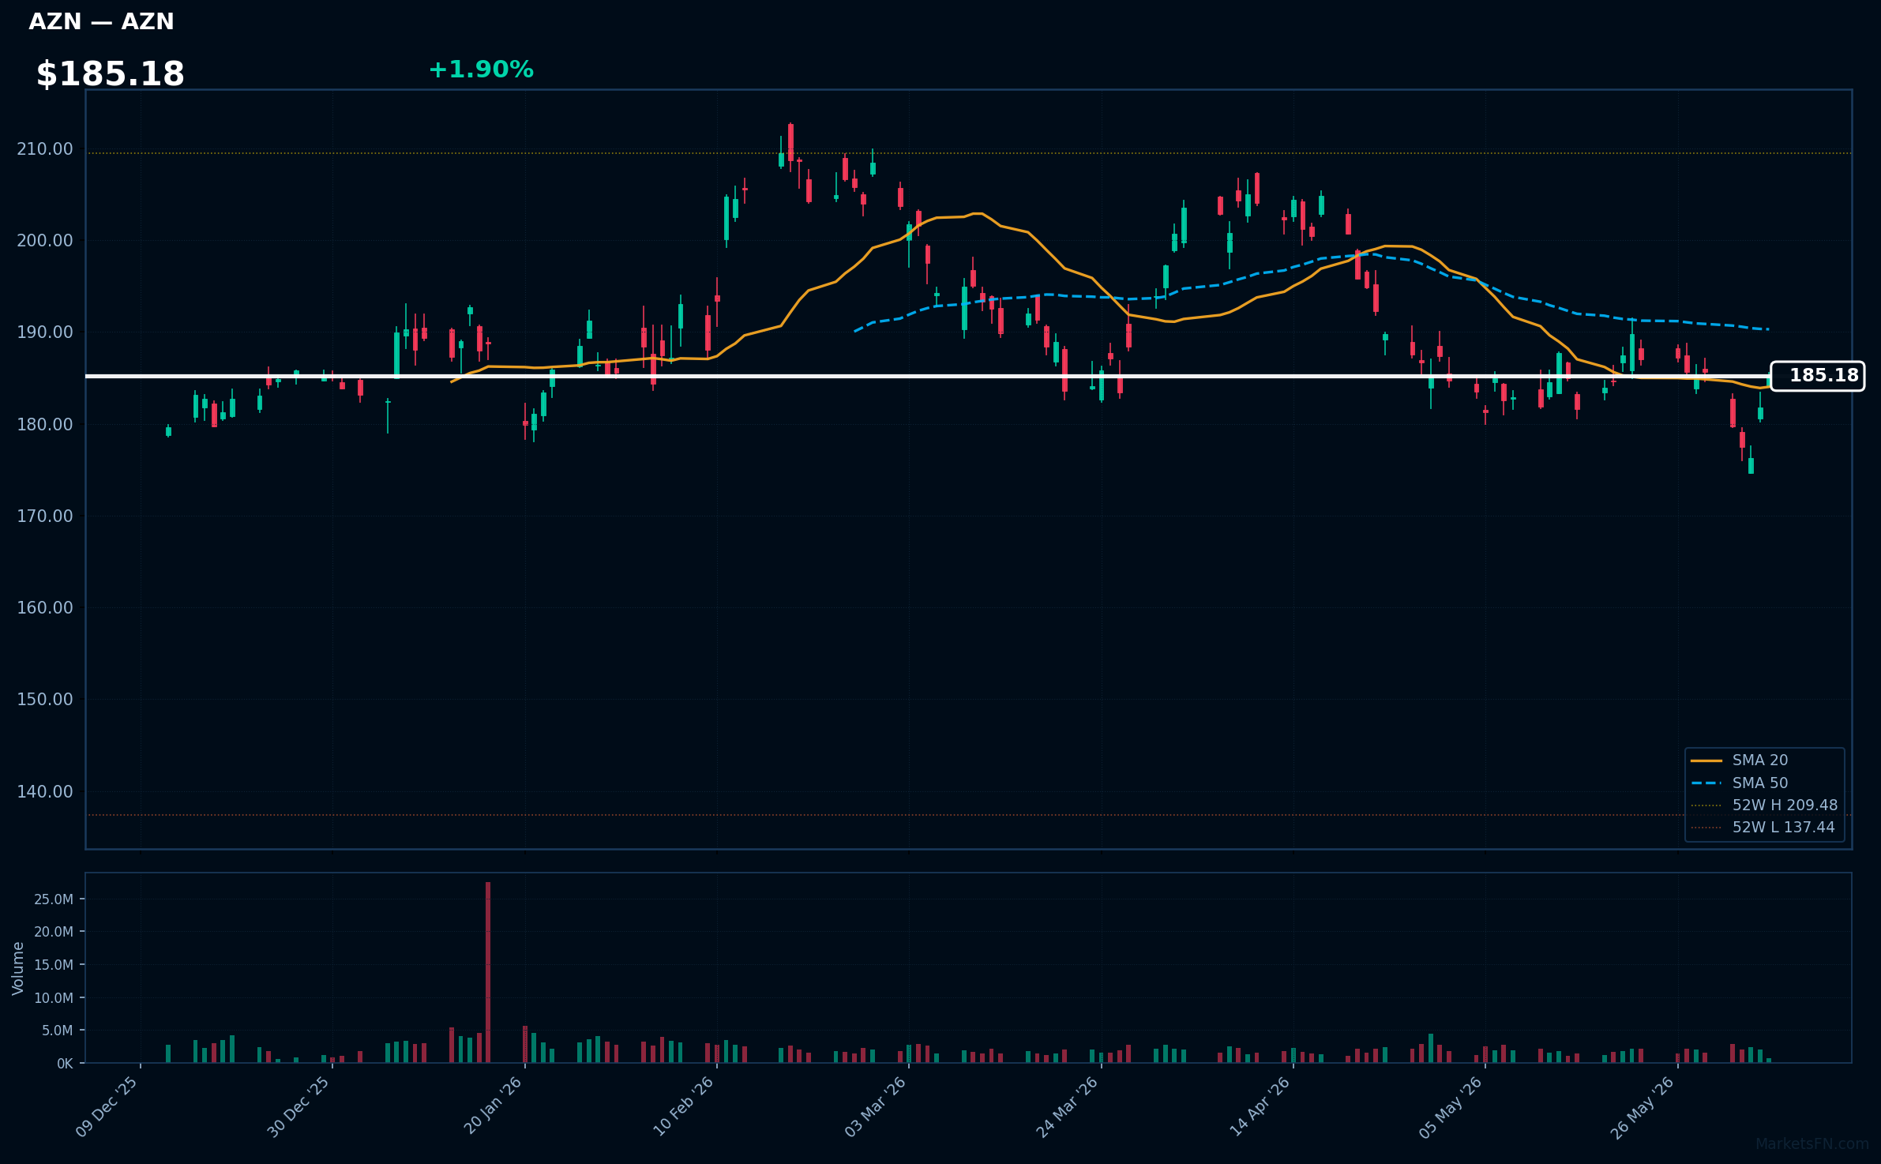Click the 25.0M volume axis label
Image resolution: width=1881 pixels, height=1164 pixels.
tap(54, 899)
